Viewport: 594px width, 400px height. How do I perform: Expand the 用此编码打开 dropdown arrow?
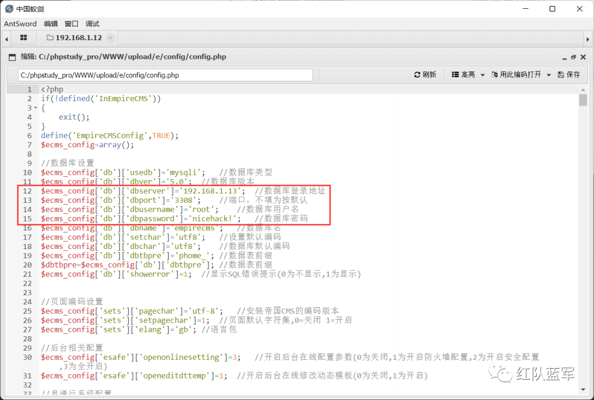(548, 75)
